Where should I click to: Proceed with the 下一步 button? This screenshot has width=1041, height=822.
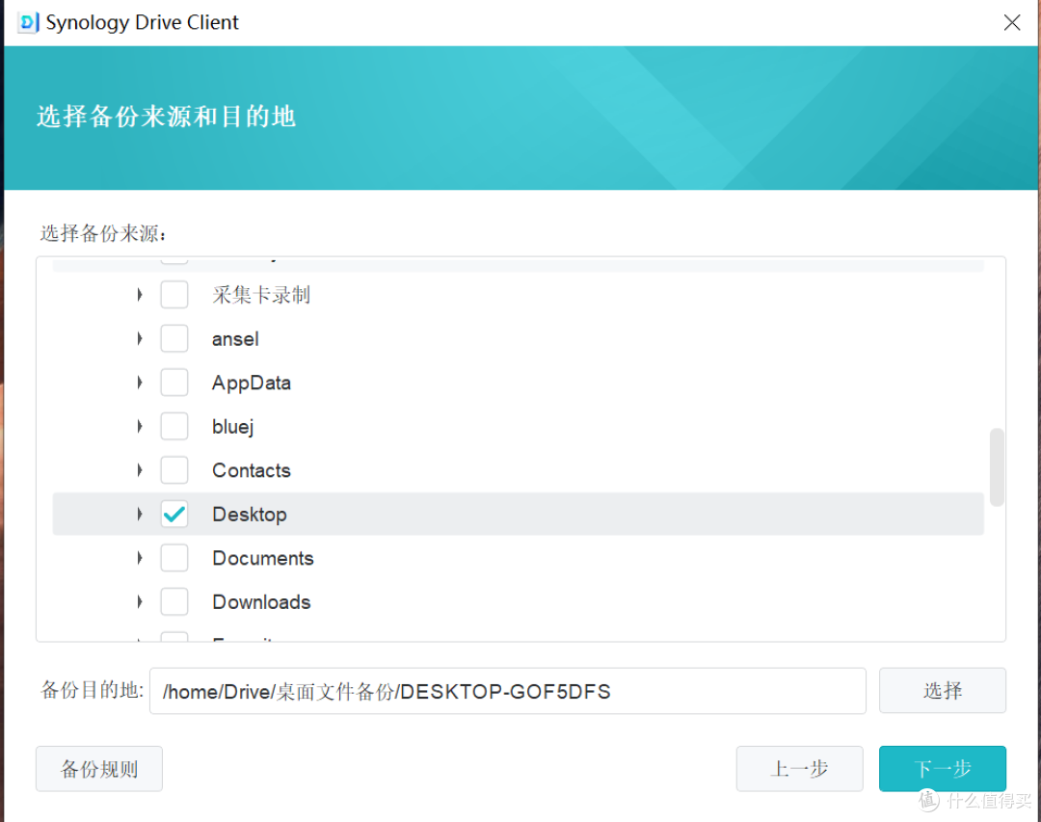[x=942, y=768]
